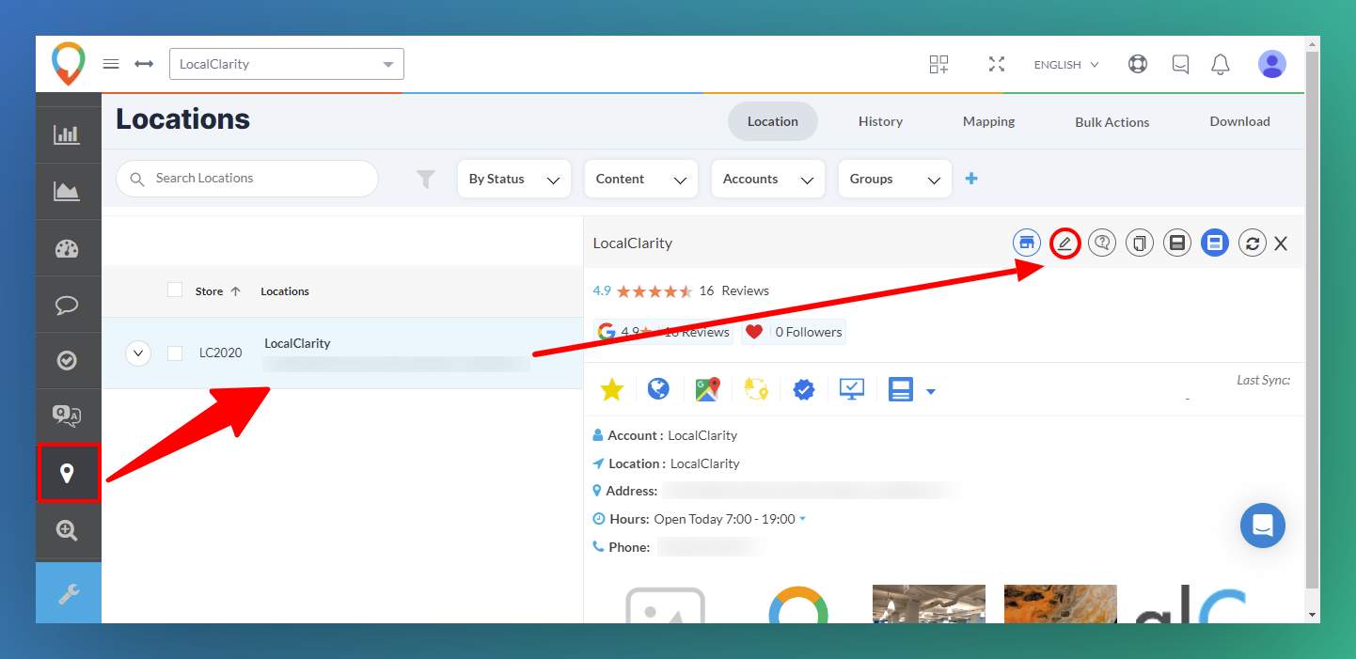Open the wrench settings sidebar icon
The width and height of the screenshot is (1356, 659).
pos(69,593)
